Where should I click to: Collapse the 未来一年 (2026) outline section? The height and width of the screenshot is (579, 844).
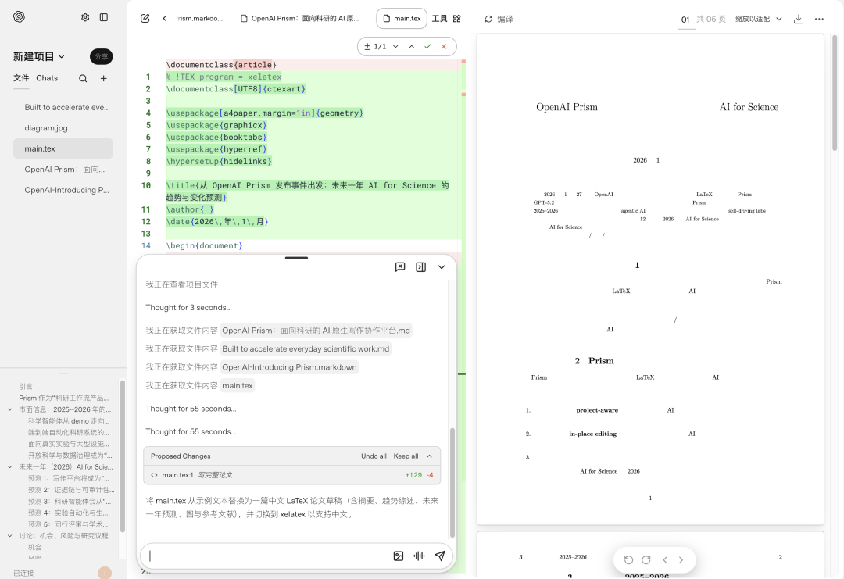click(x=9, y=467)
